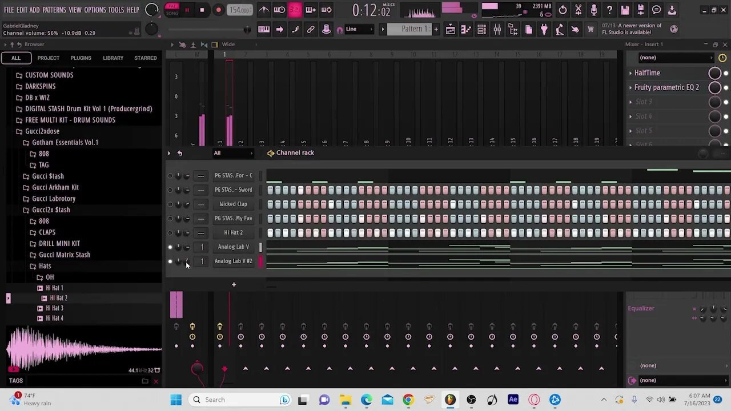Toggle overdub blend recording icon
Image resolution: width=731 pixels, height=411 pixels.
[x=311, y=10]
